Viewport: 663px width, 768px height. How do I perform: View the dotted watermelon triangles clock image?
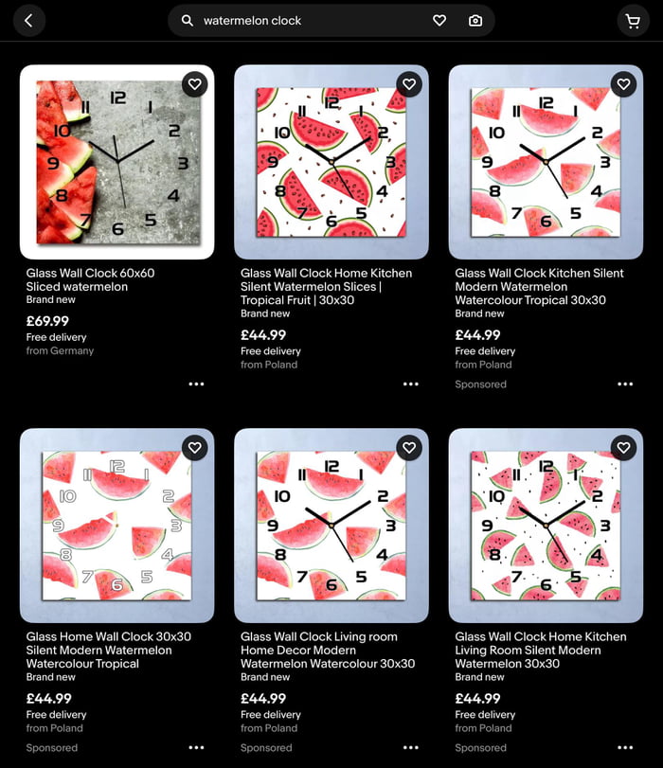(546, 526)
